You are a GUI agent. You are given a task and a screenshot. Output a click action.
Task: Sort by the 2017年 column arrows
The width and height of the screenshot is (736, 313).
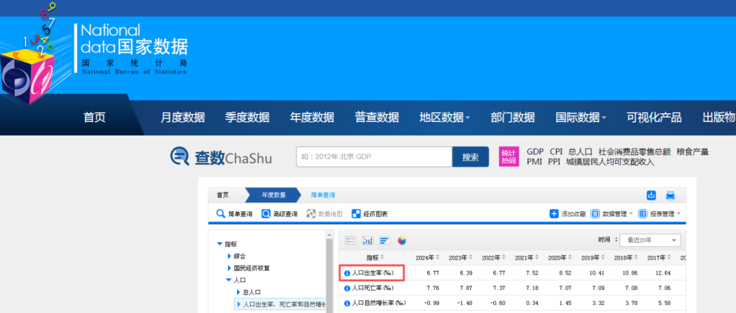670,258
